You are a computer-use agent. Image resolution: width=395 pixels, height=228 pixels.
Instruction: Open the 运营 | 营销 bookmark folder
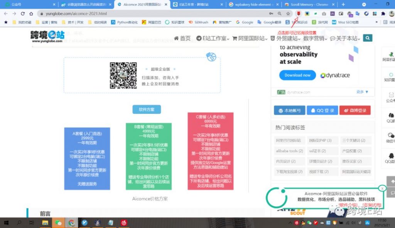(x=47, y=22)
